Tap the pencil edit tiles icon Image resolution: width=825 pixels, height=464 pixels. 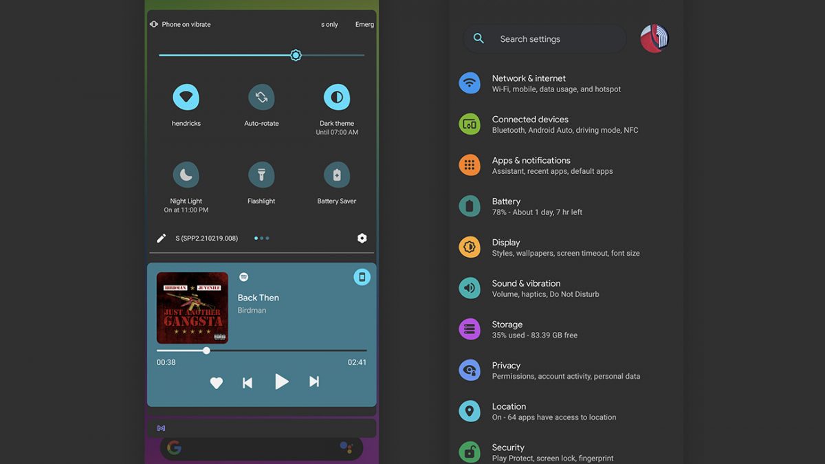162,239
